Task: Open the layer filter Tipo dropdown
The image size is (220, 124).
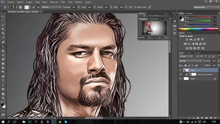Action: (x=186, y=56)
